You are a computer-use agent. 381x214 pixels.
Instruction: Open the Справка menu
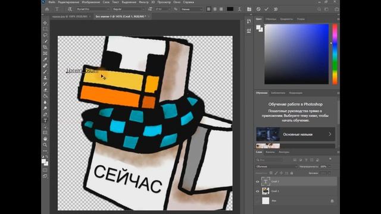click(189, 2)
